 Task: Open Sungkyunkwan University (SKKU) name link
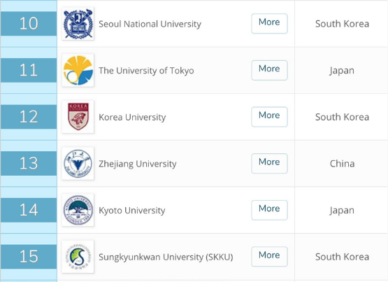(166, 257)
